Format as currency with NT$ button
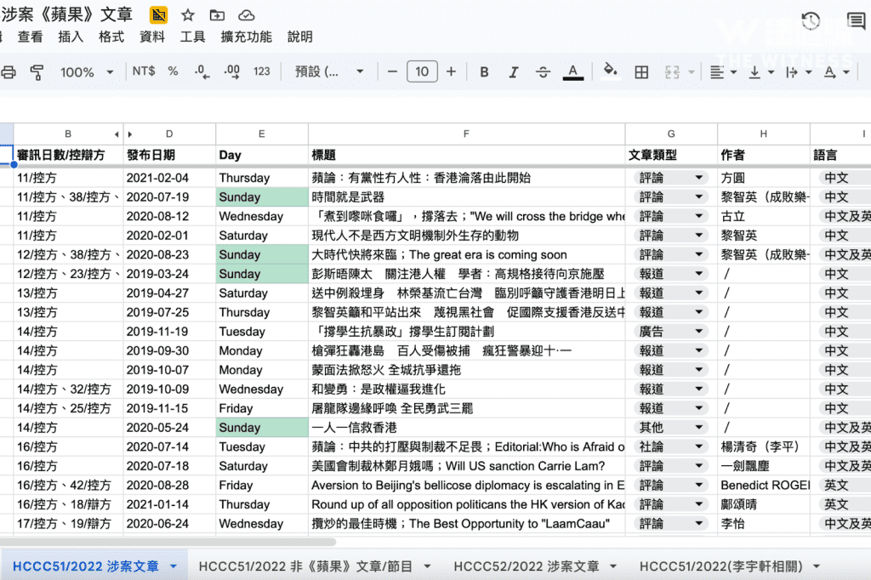 tap(144, 71)
